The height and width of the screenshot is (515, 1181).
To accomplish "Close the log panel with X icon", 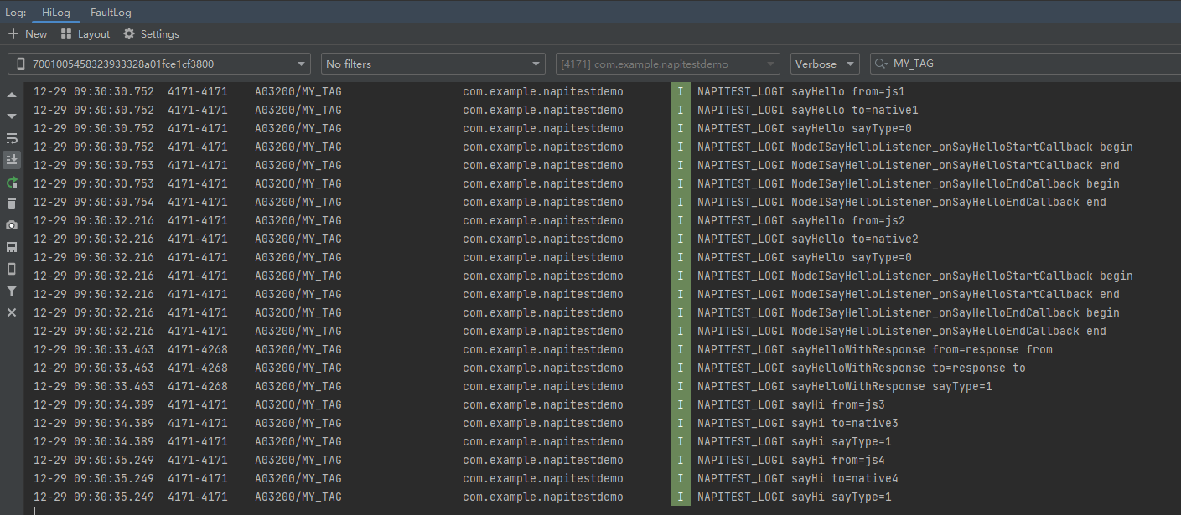I will tap(12, 312).
